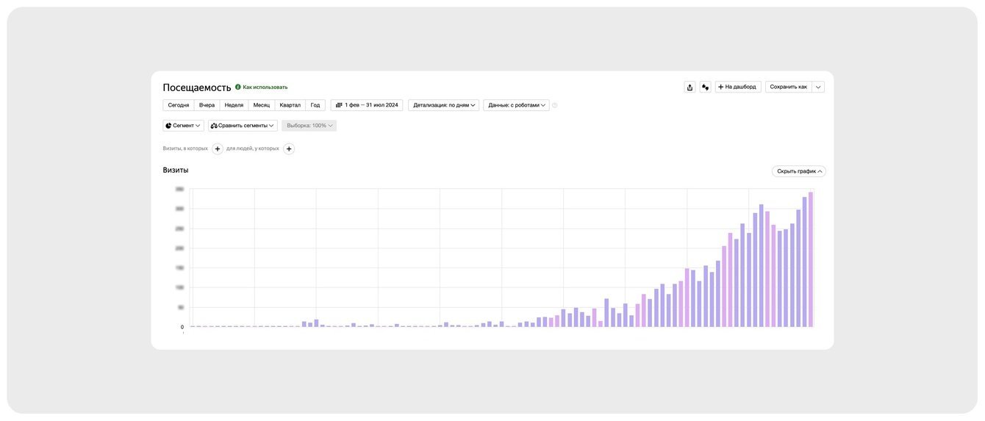Select Квартал period

tap(290, 105)
